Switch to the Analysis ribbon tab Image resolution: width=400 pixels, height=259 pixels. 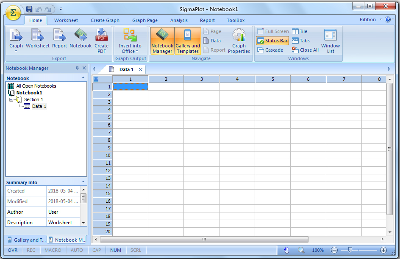[x=179, y=20]
